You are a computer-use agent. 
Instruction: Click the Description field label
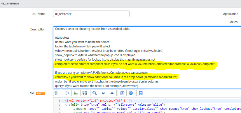pos(38,29)
